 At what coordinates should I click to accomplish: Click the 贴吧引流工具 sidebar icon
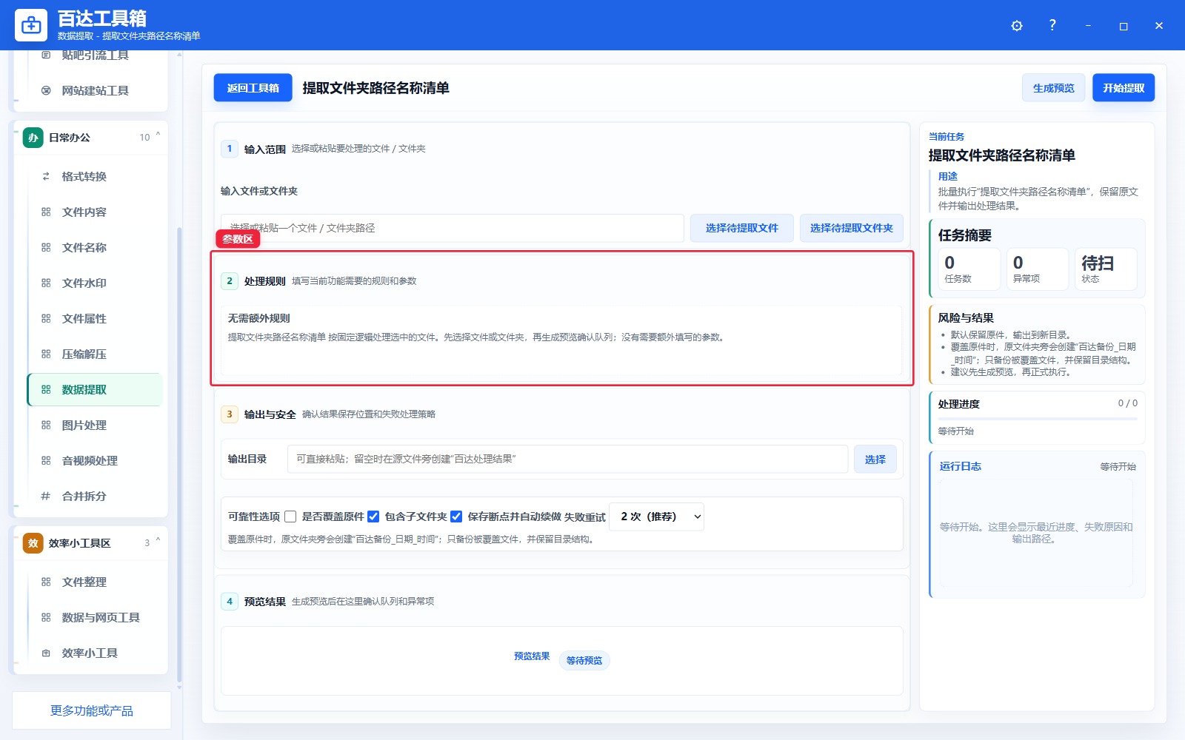(46, 55)
